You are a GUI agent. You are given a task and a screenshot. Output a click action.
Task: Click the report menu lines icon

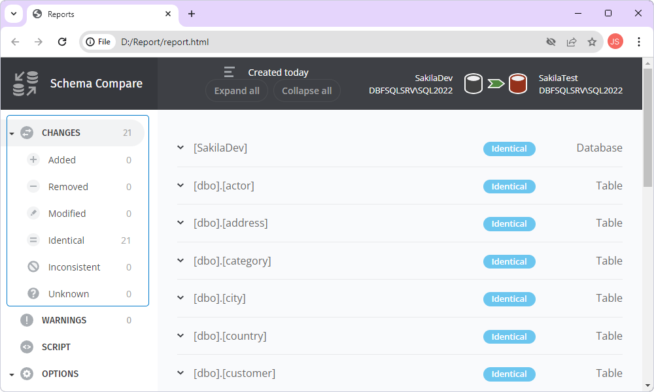click(x=229, y=72)
